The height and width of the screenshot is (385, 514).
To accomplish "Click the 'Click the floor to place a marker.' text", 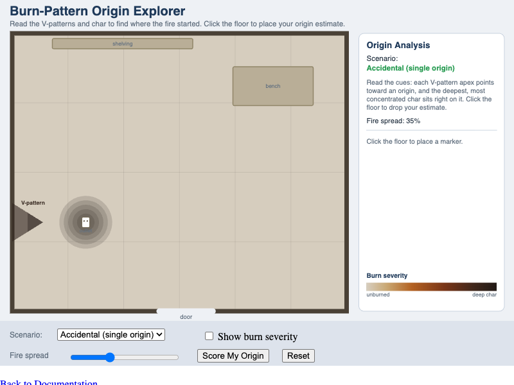I will coord(414,141).
